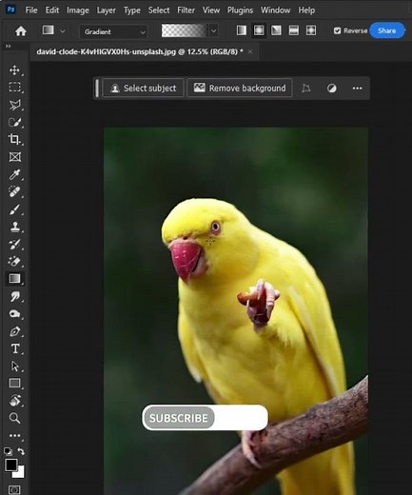Image resolution: width=412 pixels, height=495 pixels.
Task: Open the Plugins menu
Action: [240, 10]
